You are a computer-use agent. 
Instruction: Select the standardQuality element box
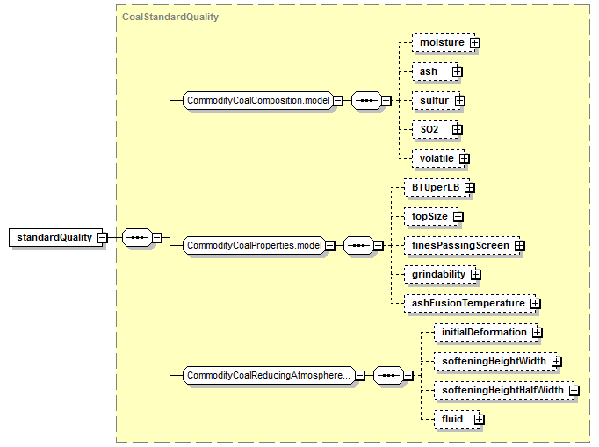[53, 237]
